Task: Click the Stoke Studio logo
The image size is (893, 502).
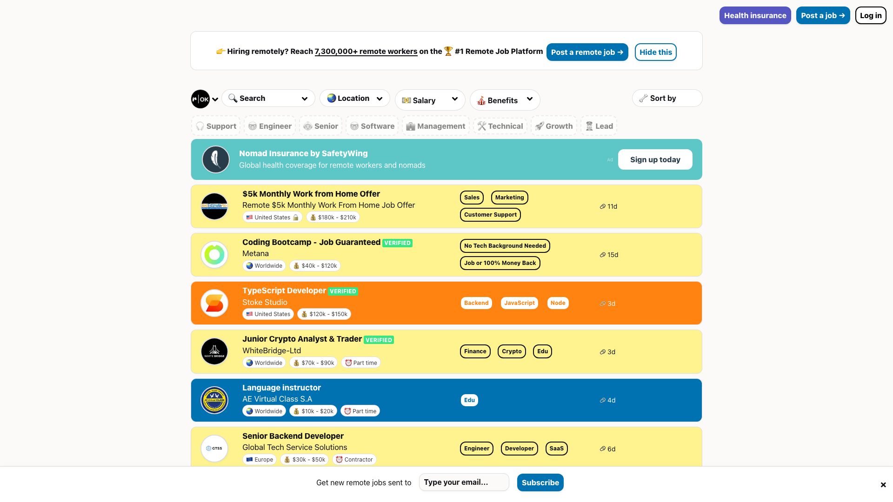Action: [214, 303]
